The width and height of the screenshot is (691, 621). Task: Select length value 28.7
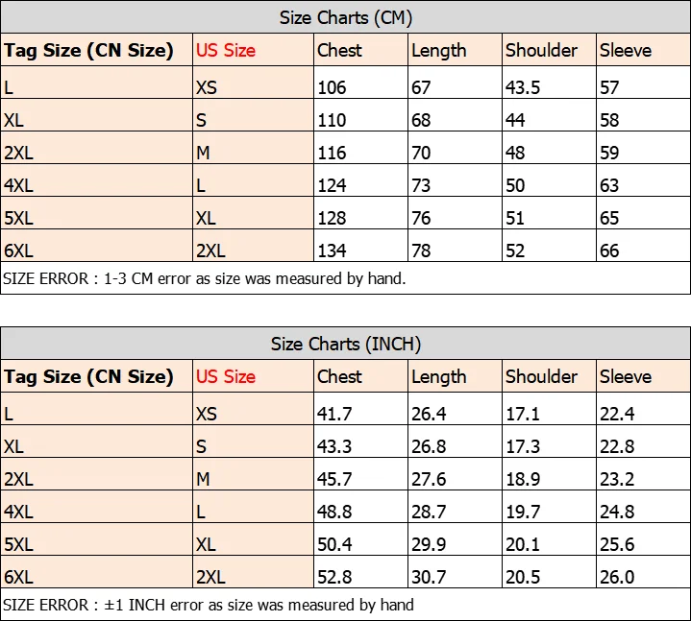429,512
